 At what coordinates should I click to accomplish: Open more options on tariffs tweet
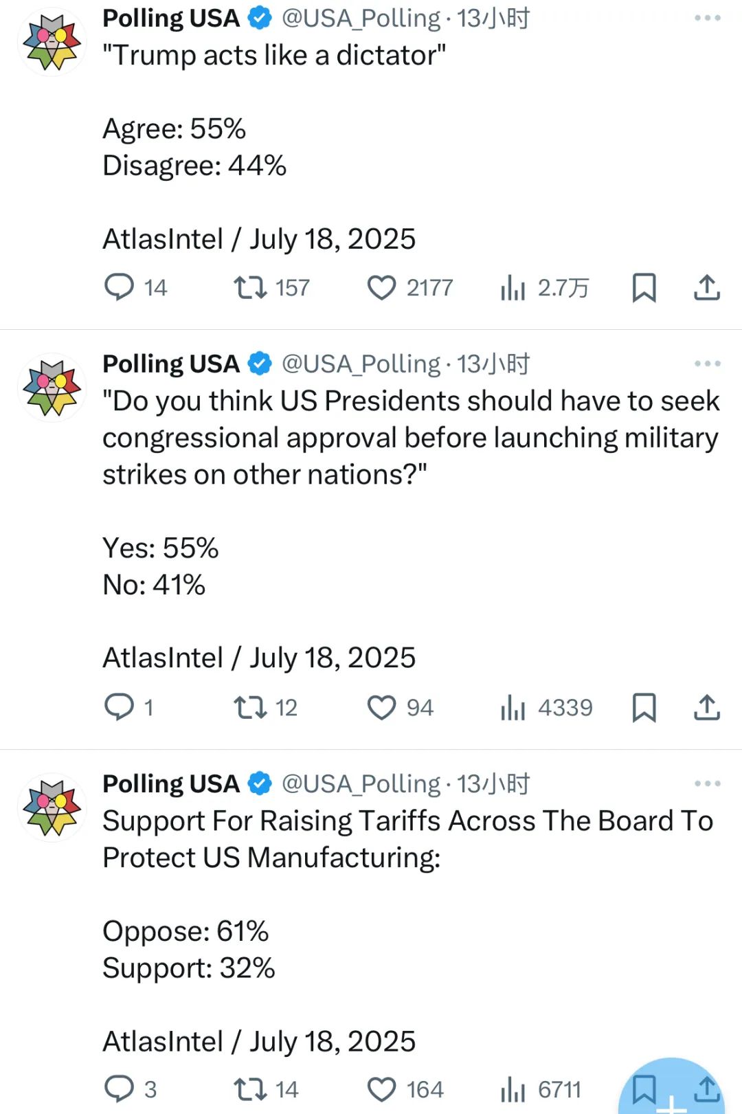(x=707, y=783)
